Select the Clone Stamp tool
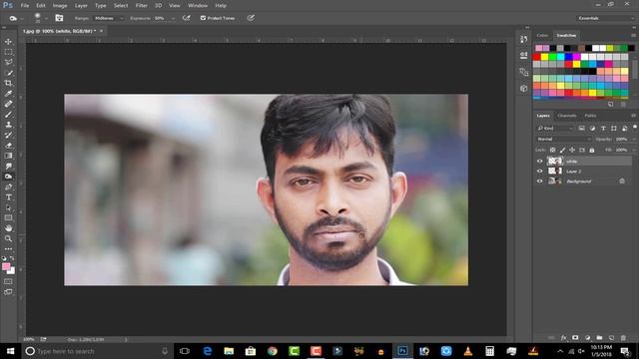This screenshot has height=359, width=639. point(8,125)
